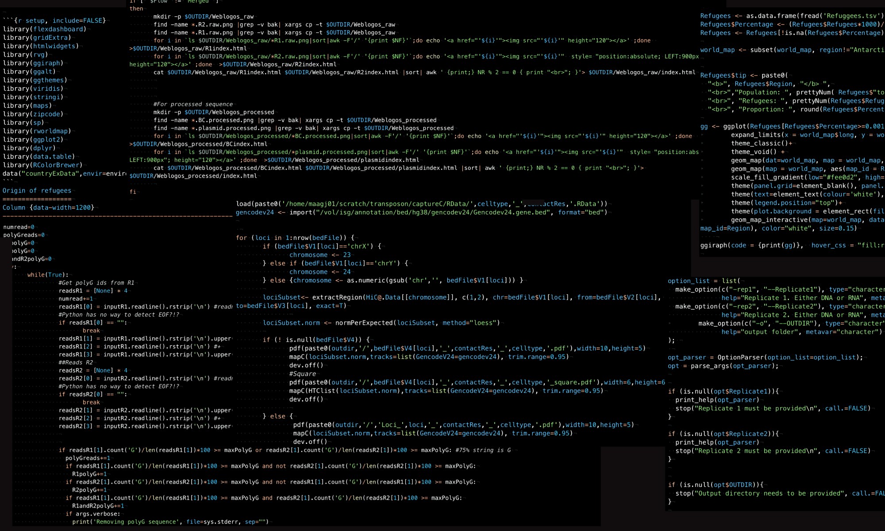Image resolution: width=885 pixels, height=531 pixels.
Task: Click the '#For processed sequence' comment
Action: [193, 104]
